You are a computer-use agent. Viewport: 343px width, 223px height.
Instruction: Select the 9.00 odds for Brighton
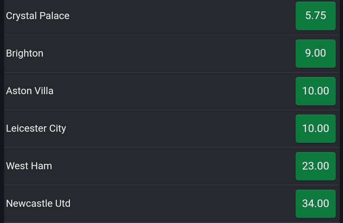pyautogui.click(x=315, y=53)
